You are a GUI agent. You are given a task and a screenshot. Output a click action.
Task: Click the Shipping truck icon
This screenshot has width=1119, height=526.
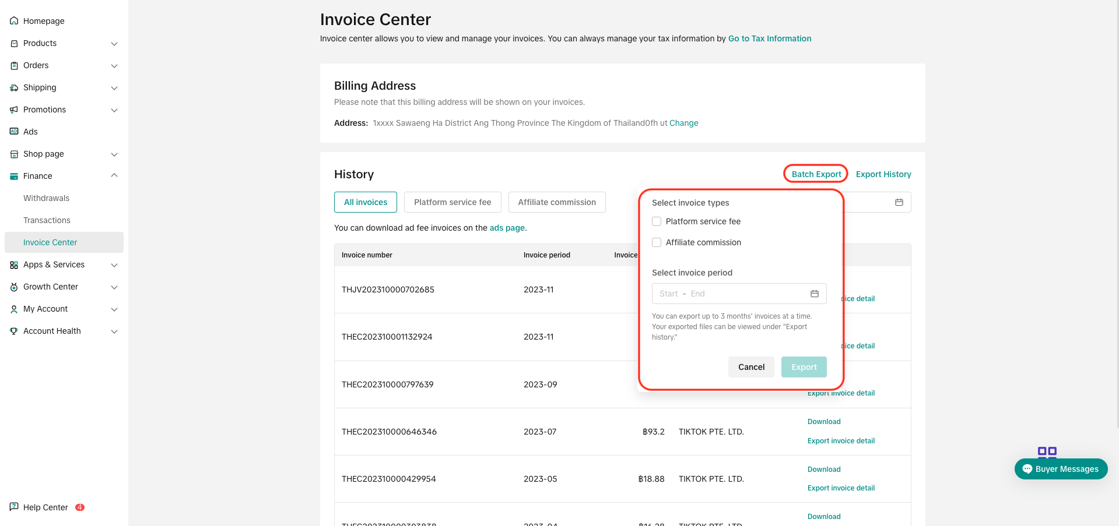click(14, 87)
